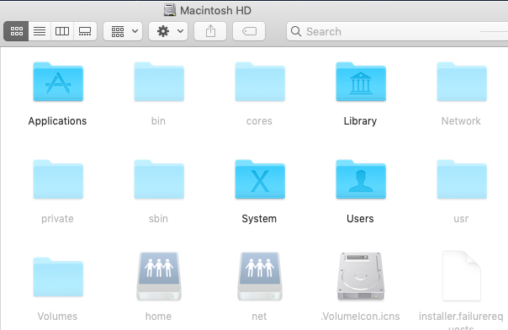This screenshot has height=330, width=508.
Task: Switch to gallery view mode
Action: pyautogui.click(x=85, y=31)
